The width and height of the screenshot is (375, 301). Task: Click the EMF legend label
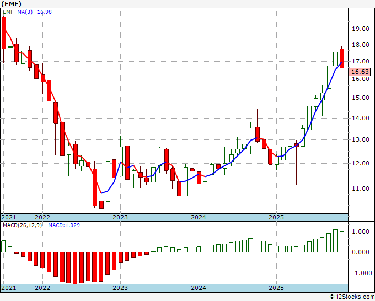click(8, 12)
